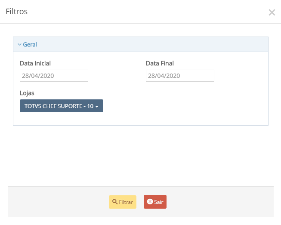Click the Data Final date field
The image size is (281, 225).
(x=180, y=76)
